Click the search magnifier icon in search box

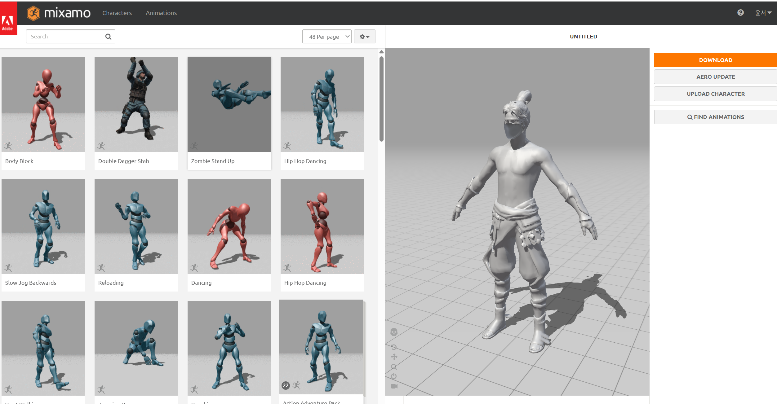108,37
